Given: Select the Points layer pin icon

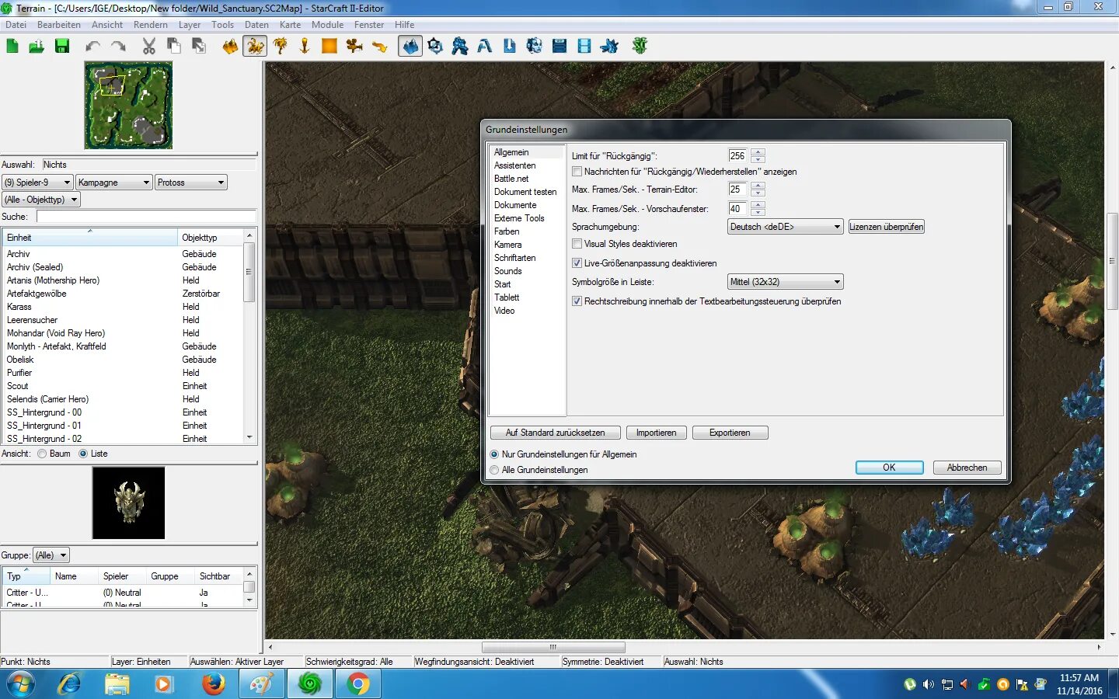Looking at the screenshot, I should point(305,47).
